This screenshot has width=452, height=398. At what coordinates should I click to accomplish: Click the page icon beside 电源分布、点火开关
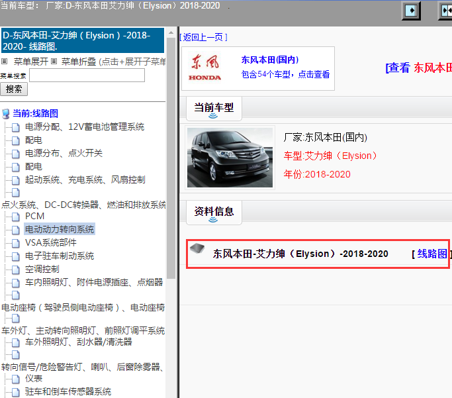(16, 154)
